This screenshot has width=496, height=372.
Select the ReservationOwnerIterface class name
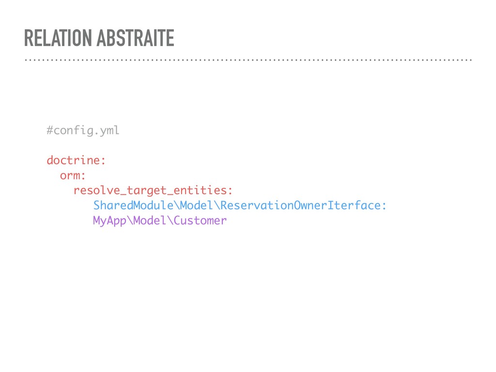(300, 205)
